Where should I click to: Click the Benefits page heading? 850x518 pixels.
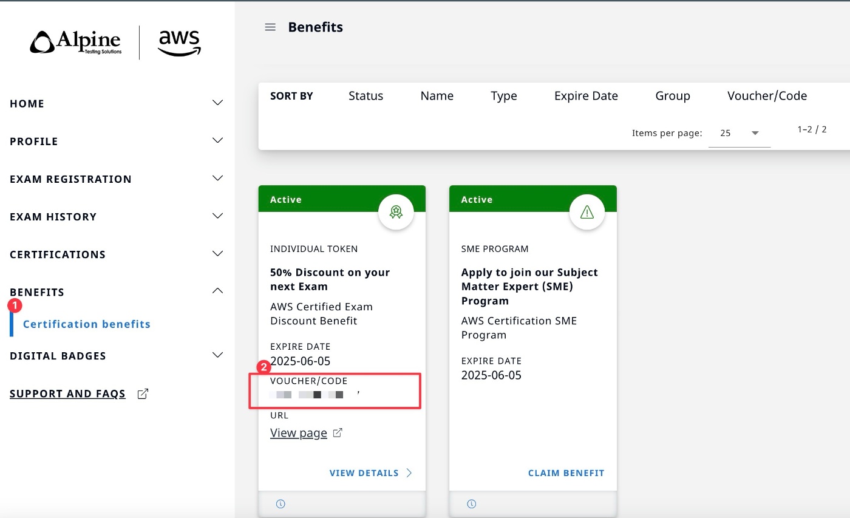[316, 27]
